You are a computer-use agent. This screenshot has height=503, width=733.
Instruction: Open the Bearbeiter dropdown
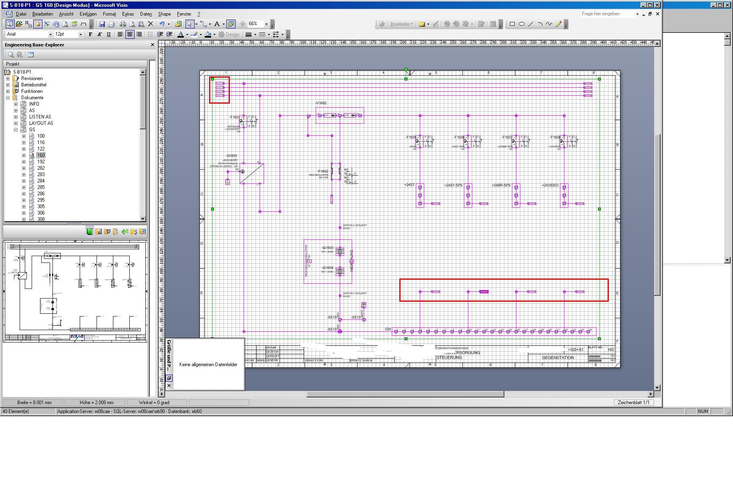click(401, 24)
